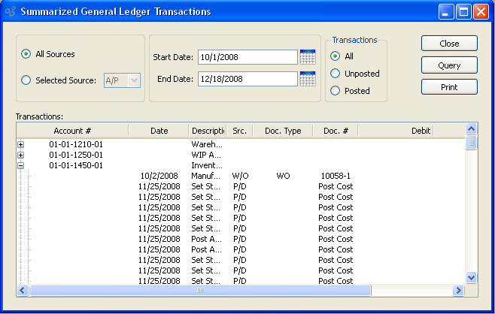The width and height of the screenshot is (495, 314).
Task: Click in the Start Date field
Action: 247,57
